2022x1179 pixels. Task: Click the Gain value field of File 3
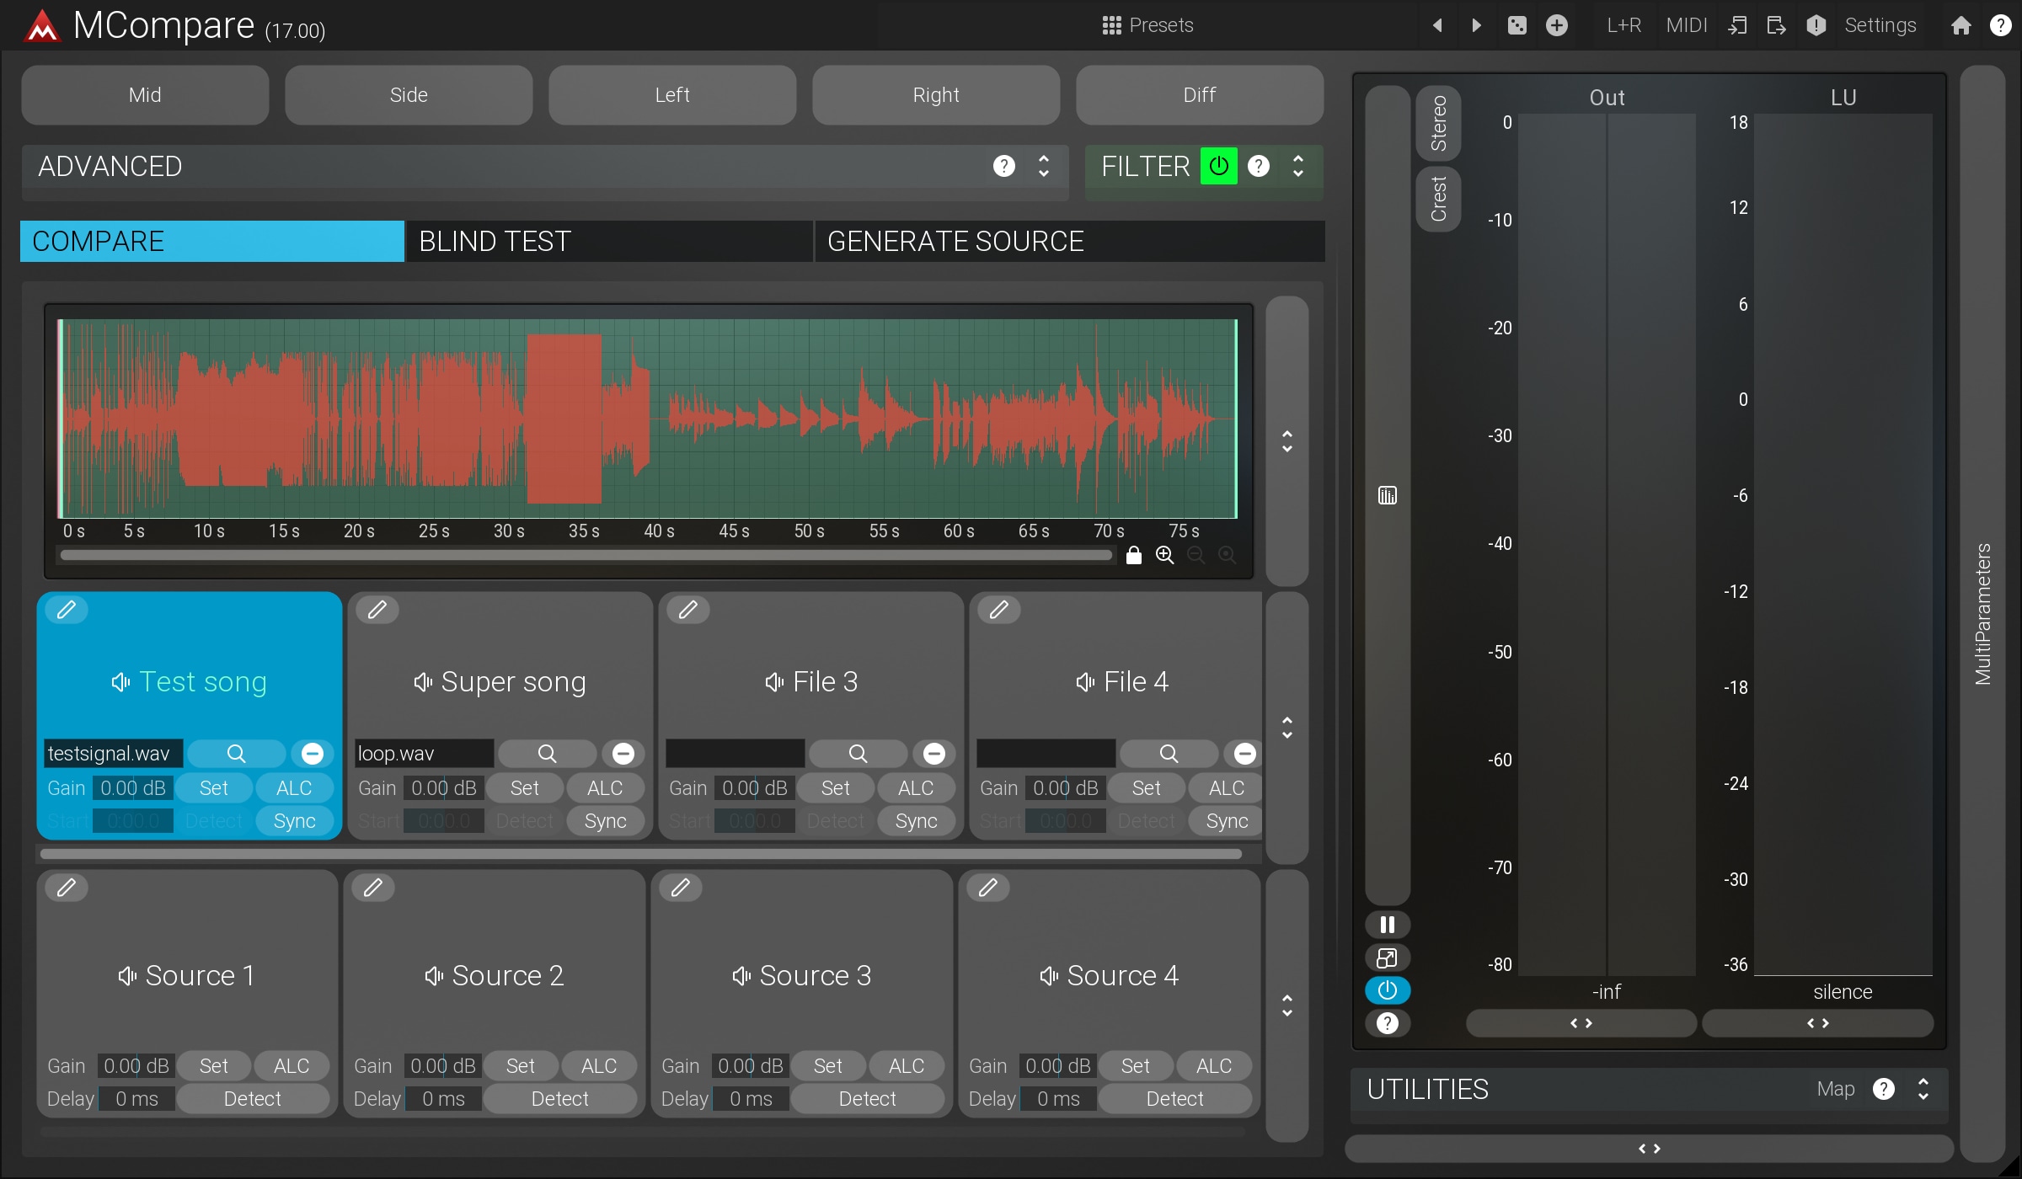pos(754,788)
